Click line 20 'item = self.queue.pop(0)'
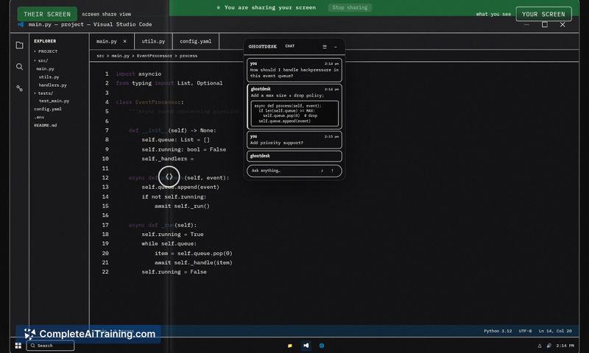This screenshot has width=589, height=353. [194, 253]
